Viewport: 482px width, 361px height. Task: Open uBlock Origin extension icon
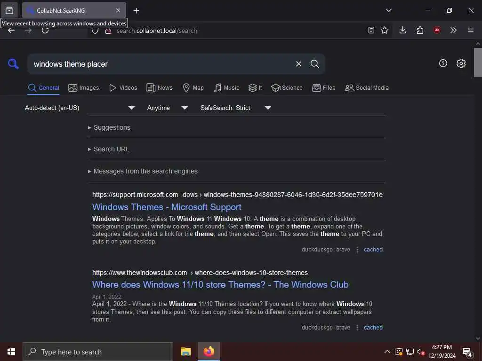tap(436, 30)
